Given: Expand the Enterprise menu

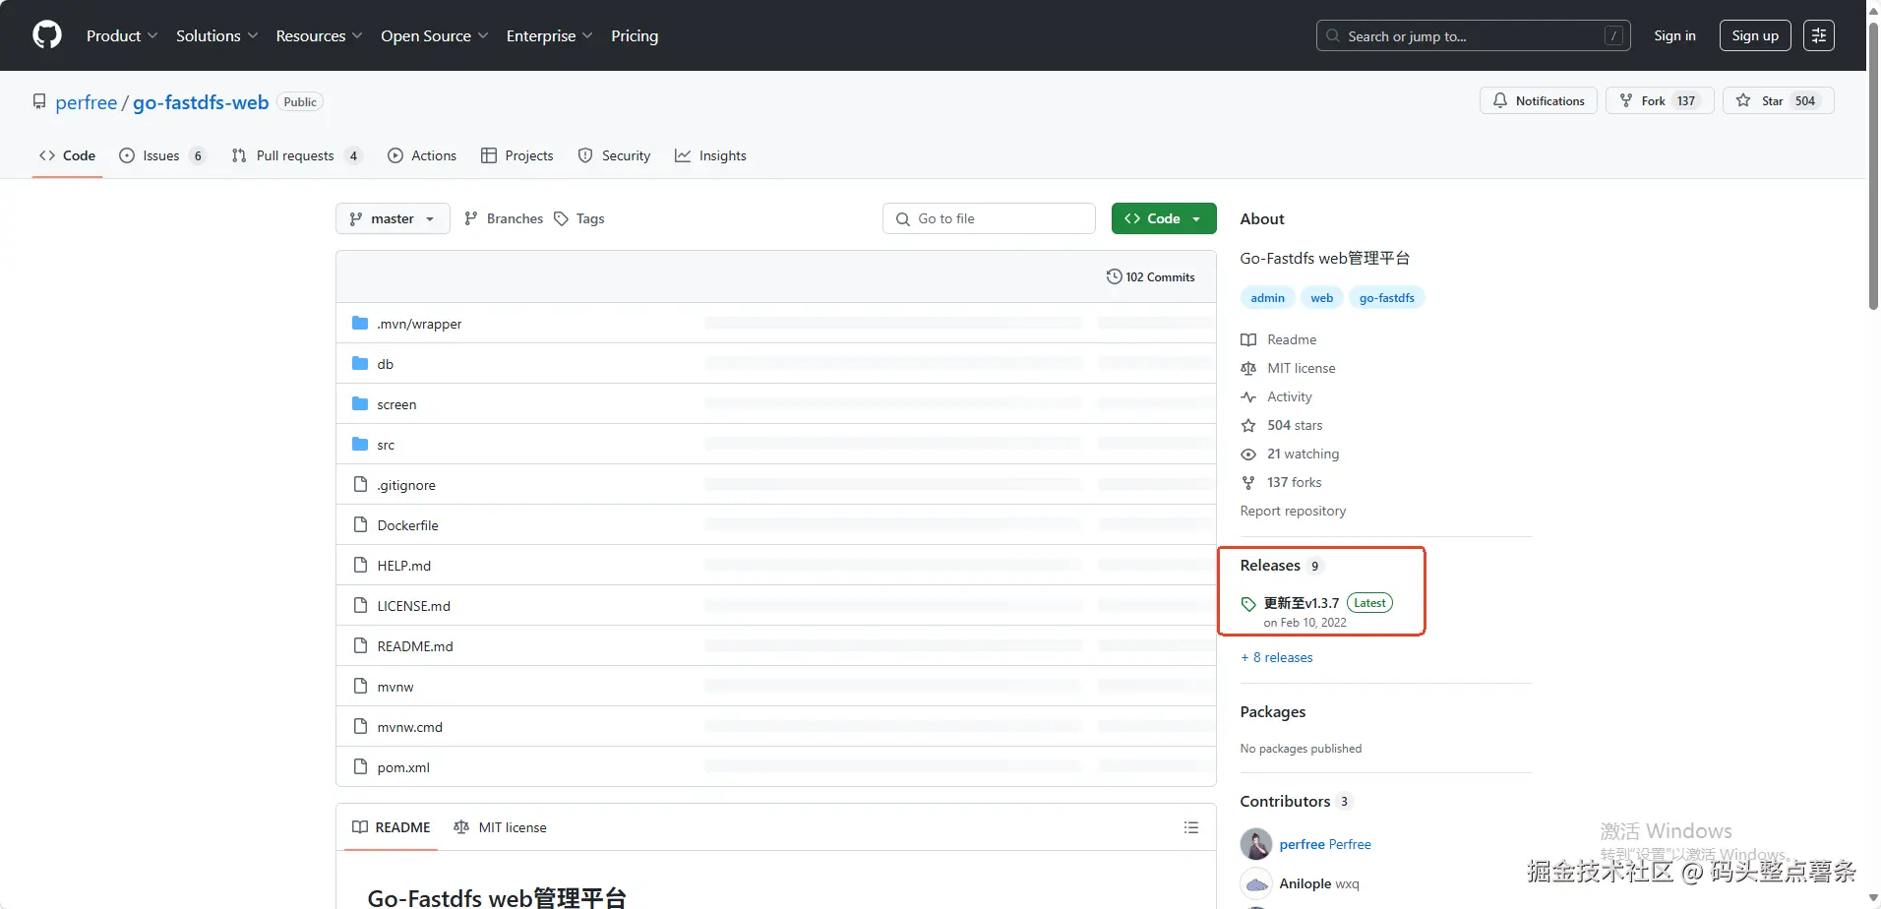Looking at the screenshot, I should (550, 35).
